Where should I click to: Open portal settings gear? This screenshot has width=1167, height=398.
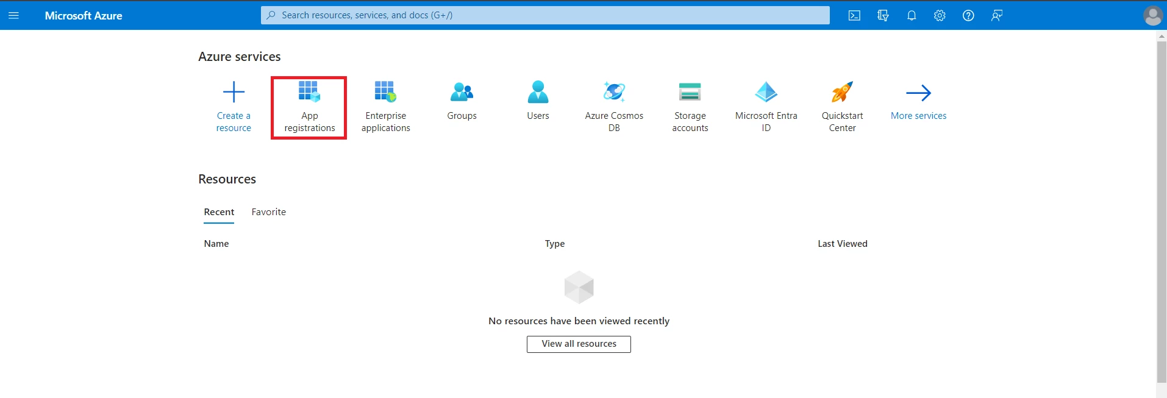click(x=940, y=16)
